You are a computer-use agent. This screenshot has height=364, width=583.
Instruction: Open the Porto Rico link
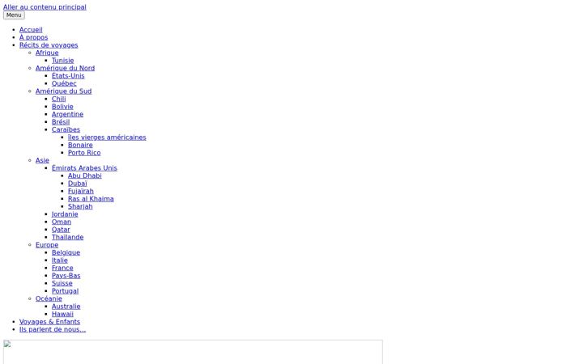pyautogui.click(x=84, y=153)
